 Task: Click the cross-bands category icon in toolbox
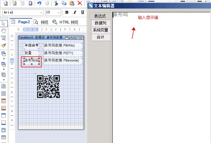pyautogui.click(x=4, y=64)
